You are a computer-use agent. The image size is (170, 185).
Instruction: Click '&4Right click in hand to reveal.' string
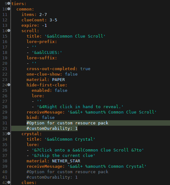click(x=80, y=107)
